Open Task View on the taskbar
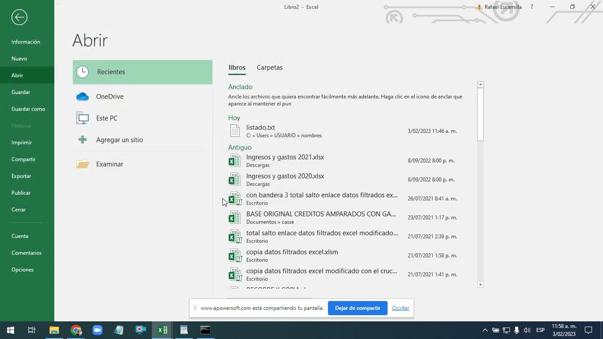This screenshot has width=603, height=339. click(x=32, y=330)
